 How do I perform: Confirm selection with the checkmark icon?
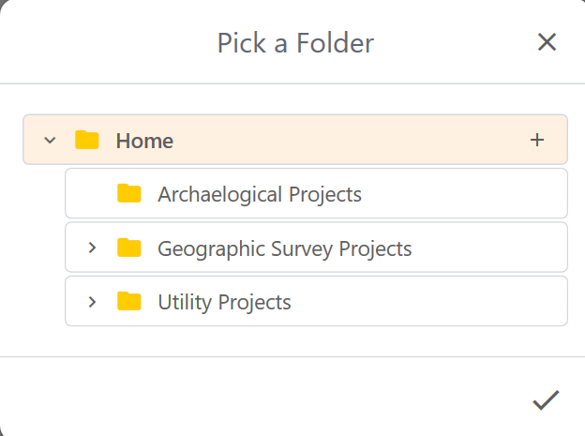pos(546,400)
